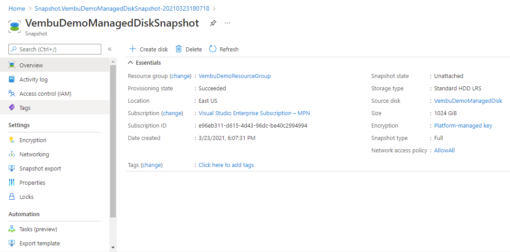Click change next to Subscription

click(x=172, y=113)
